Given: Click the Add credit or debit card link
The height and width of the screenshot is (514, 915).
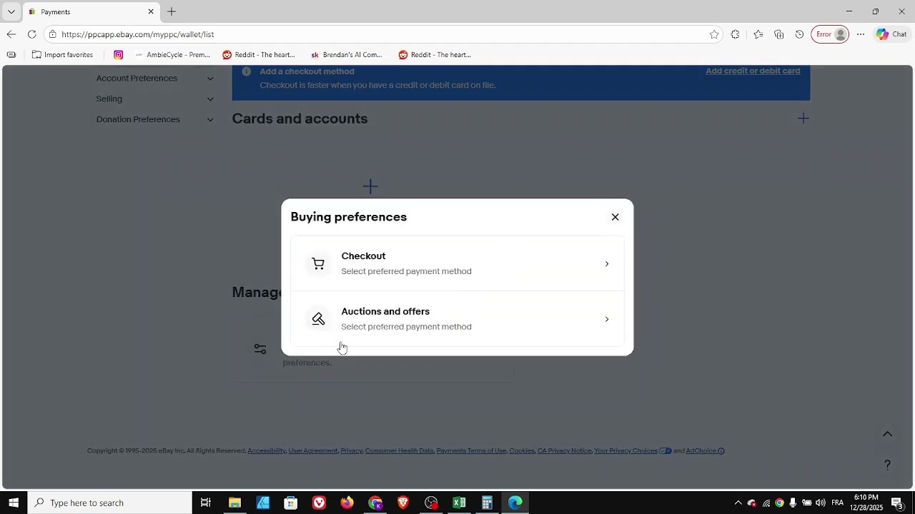Looking at the screenshot, I should (x=753, y=71).
